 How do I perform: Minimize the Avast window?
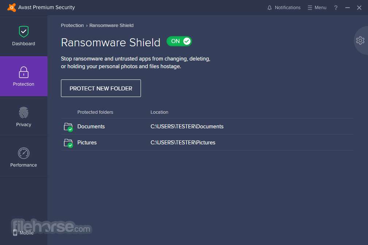[x=348, y=8]
